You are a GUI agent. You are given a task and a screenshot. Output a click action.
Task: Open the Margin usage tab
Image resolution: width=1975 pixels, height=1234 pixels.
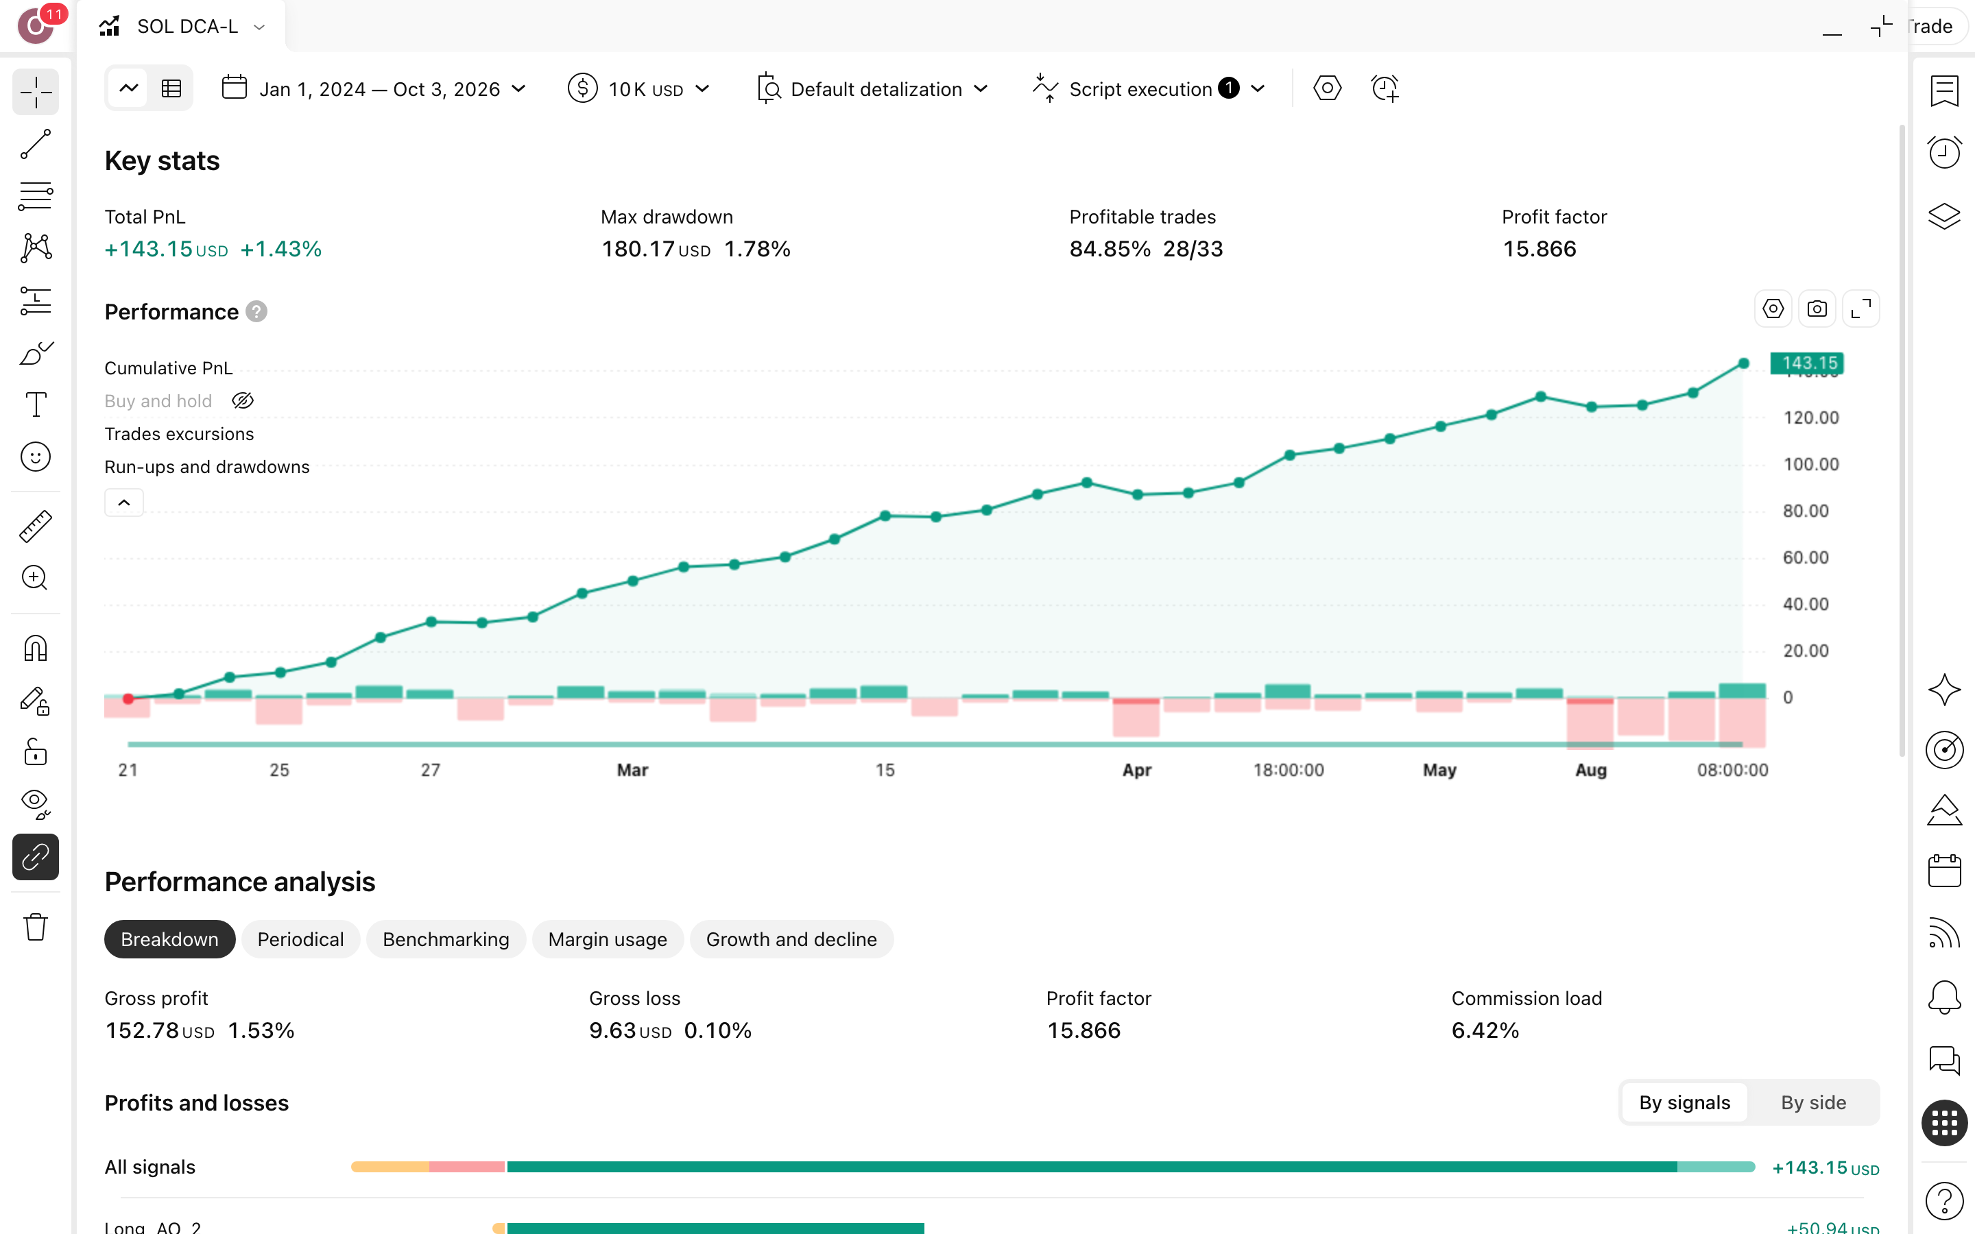click(607, 939)
